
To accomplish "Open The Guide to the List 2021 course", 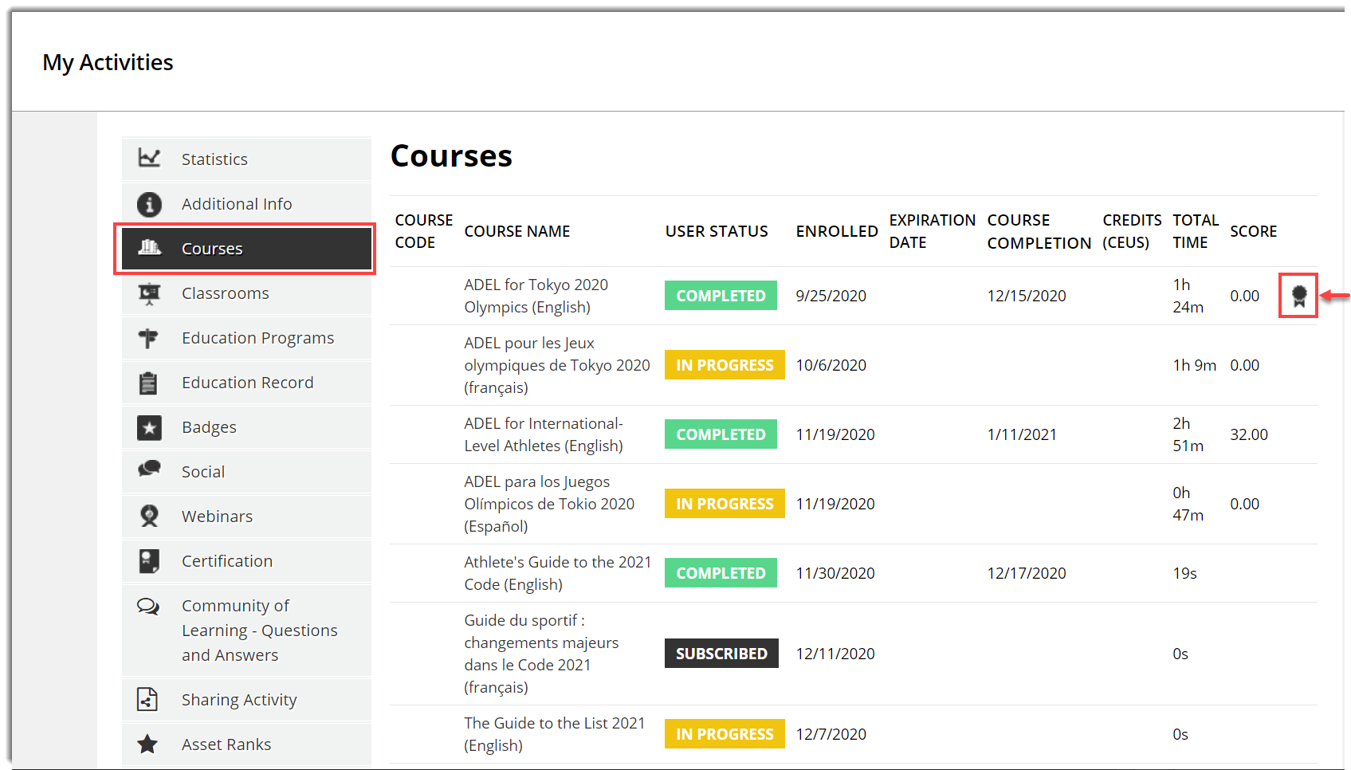I will click(555, 734).
